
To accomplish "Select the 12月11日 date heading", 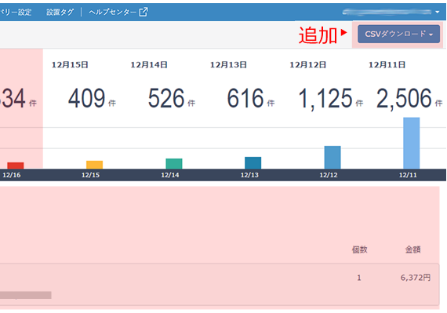I will click(x=387, y=65).
